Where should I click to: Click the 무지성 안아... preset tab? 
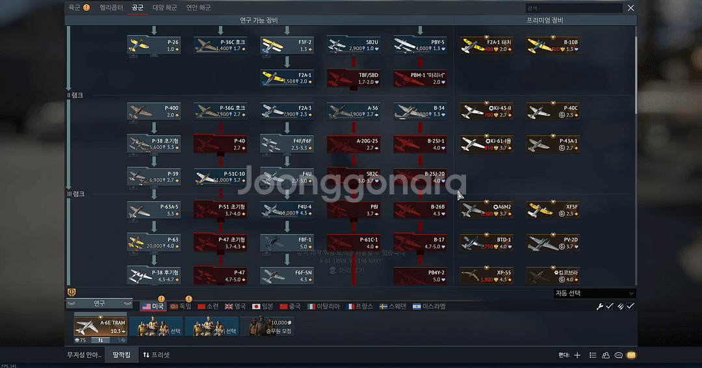(84, 355)
